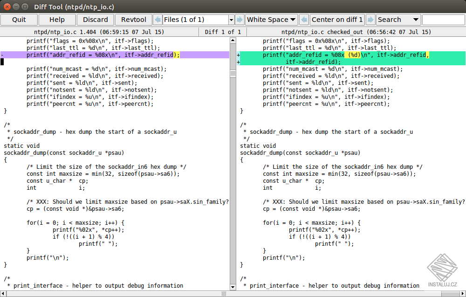Image resolution: width=466 pixels, height=297 pixels.
Task: Click the left file header ntpd/ntp_io.c 1.404
Action: click(x=99, y=32)
